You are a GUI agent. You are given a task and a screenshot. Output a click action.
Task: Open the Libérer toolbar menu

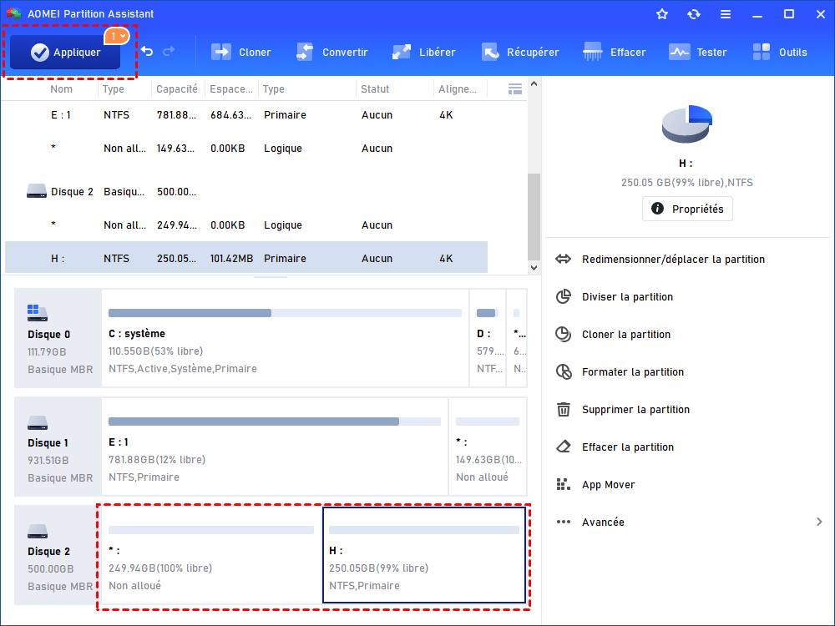pos(424,52)
